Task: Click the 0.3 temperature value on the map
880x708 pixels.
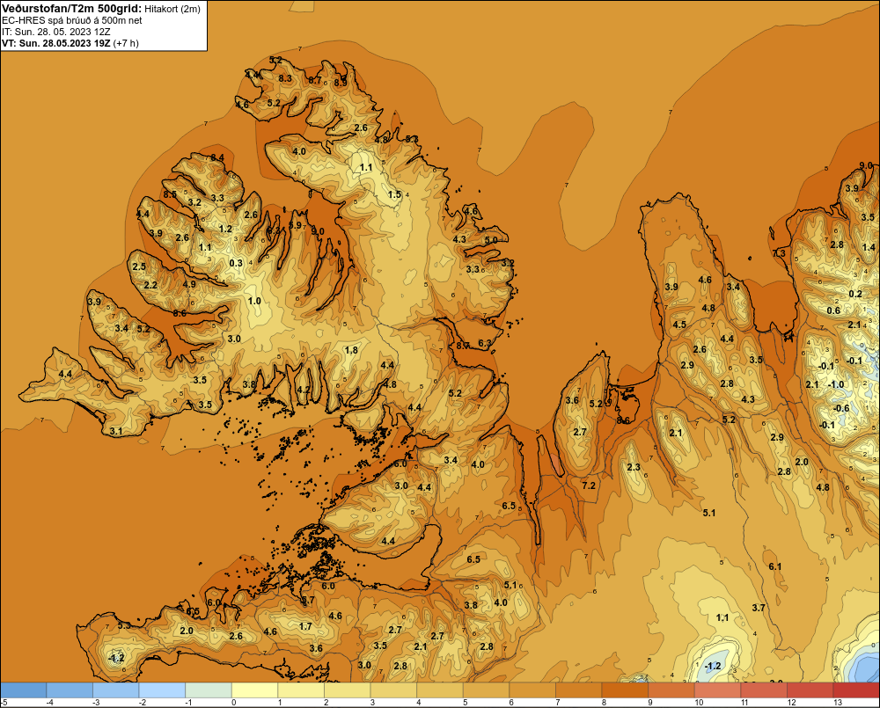Action: click(x=236, y=263)
